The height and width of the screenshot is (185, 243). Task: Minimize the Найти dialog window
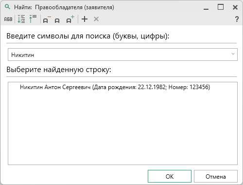[x=206, y=7]
